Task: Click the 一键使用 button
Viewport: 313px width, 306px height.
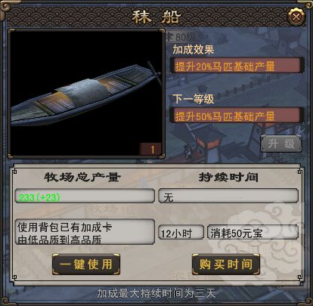Action: [x=86, y=264]
